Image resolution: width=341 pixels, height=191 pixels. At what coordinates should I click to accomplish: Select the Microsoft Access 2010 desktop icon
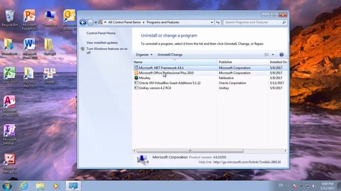(x=10, y=106)
